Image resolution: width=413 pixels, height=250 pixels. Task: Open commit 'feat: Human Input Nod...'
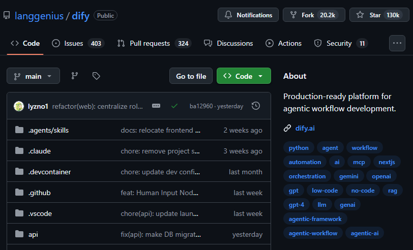pyautogui.click(x=159, y=193)
